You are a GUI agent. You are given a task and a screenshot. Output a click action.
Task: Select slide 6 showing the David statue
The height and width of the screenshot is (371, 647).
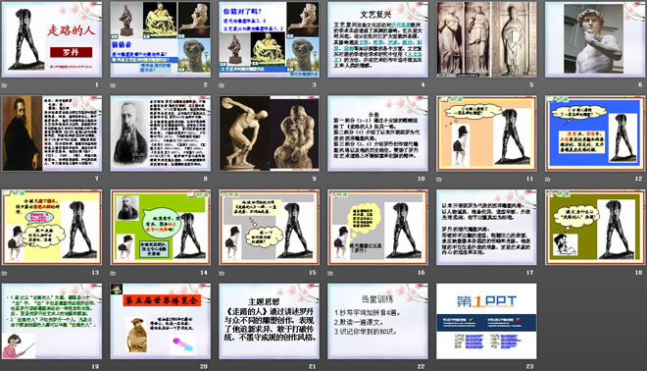pos(595,39)
